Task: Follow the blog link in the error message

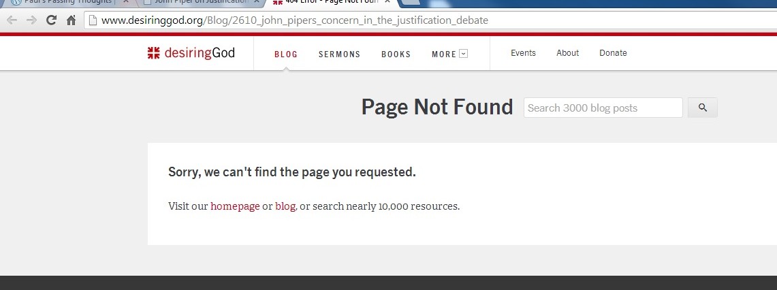Action: point(285,206)
